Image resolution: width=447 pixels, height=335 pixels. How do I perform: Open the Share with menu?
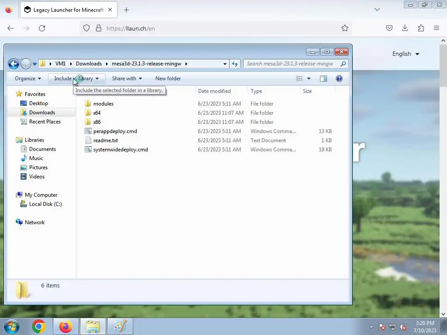coord(127,79)
